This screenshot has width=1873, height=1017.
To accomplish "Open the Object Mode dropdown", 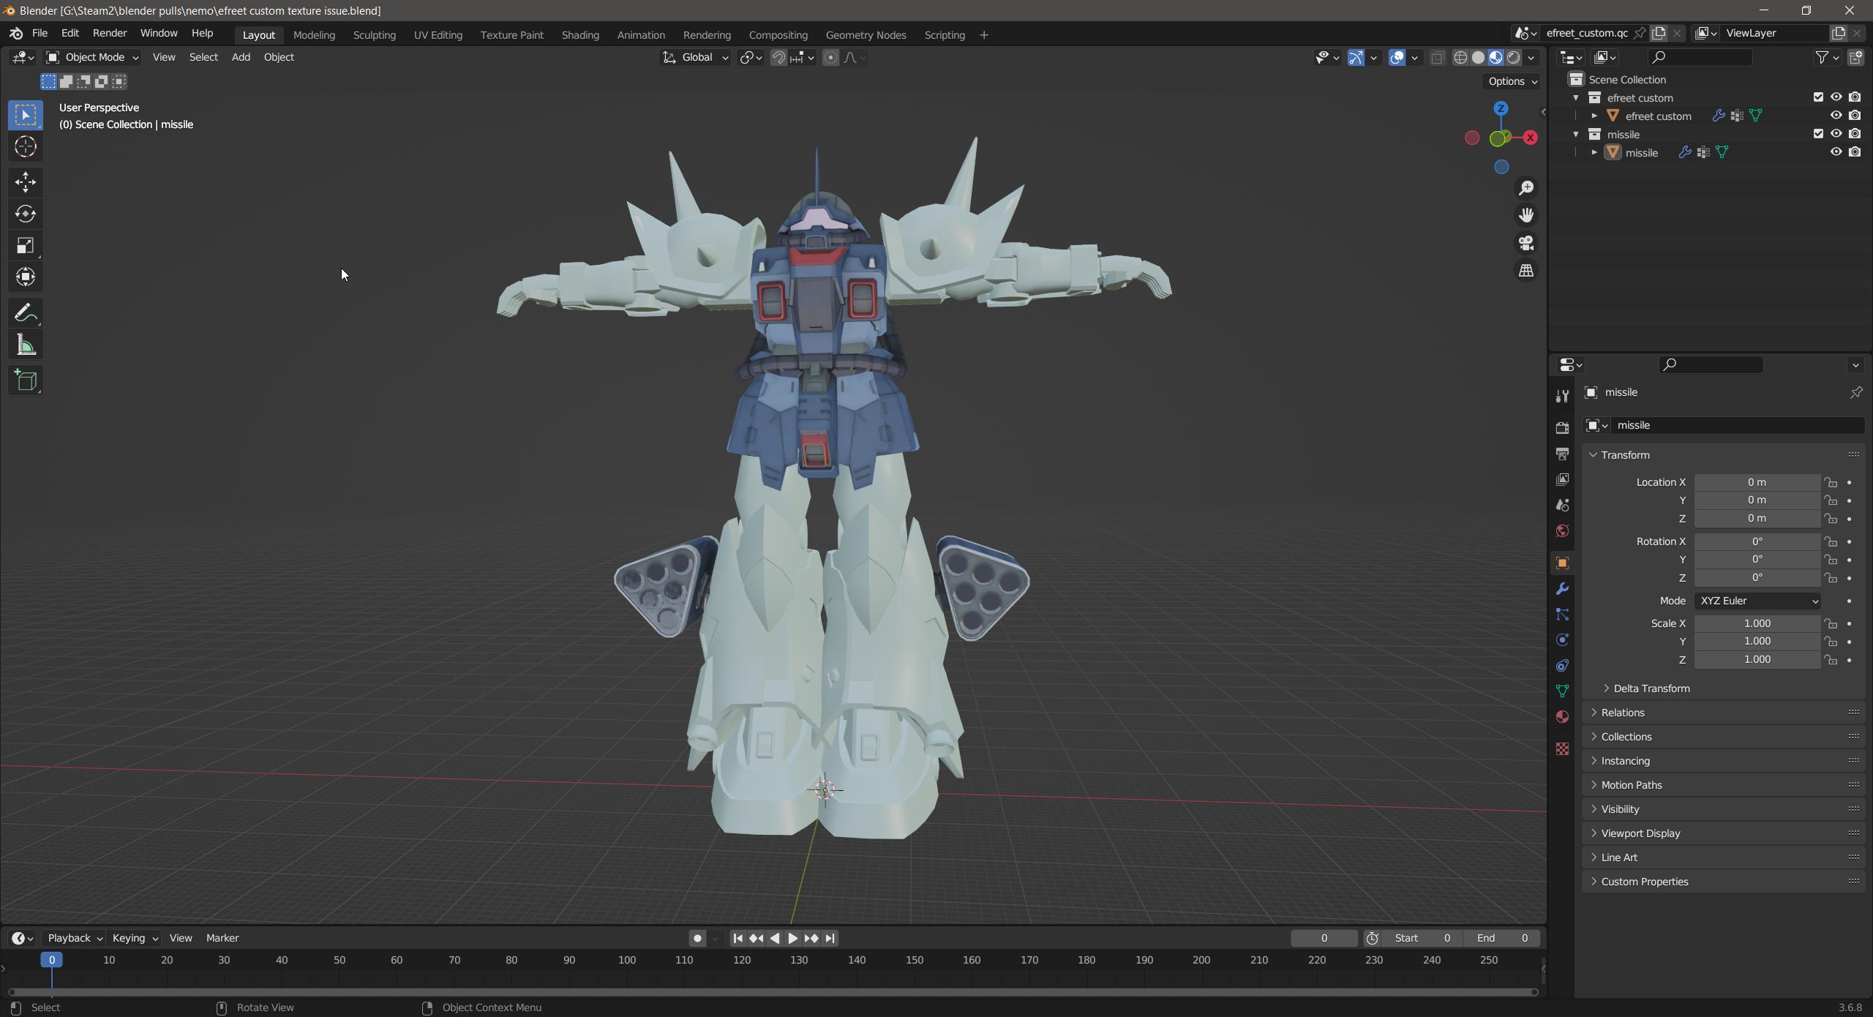I will (x=92, y=58).
